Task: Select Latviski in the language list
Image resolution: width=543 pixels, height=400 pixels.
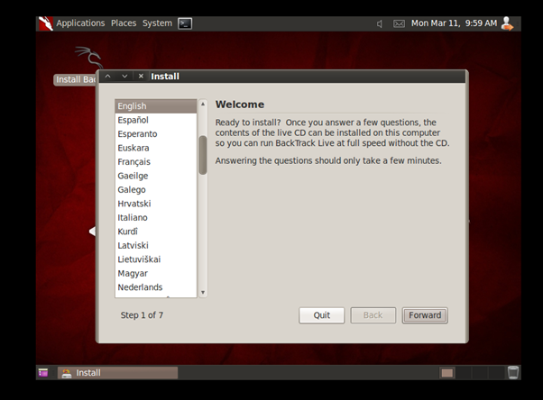Action: [156, 245]
